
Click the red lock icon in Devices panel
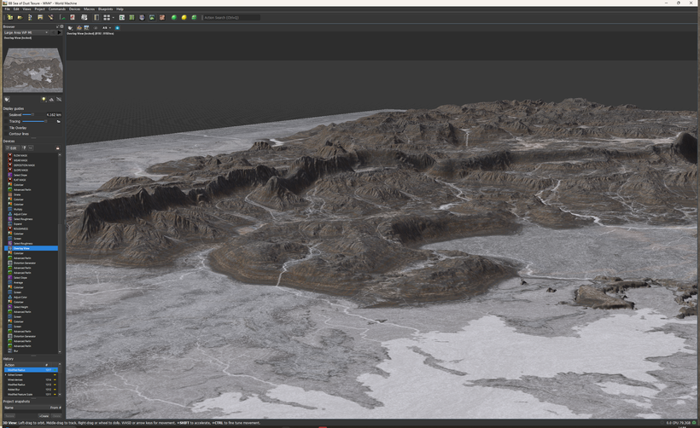coord(57,147)
